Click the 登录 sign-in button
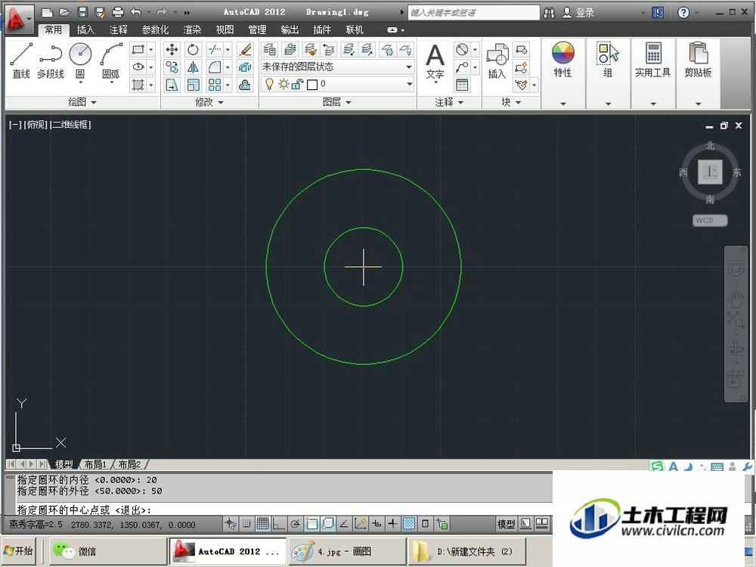This screenshot has width=756, height=567. click(578, 13)
